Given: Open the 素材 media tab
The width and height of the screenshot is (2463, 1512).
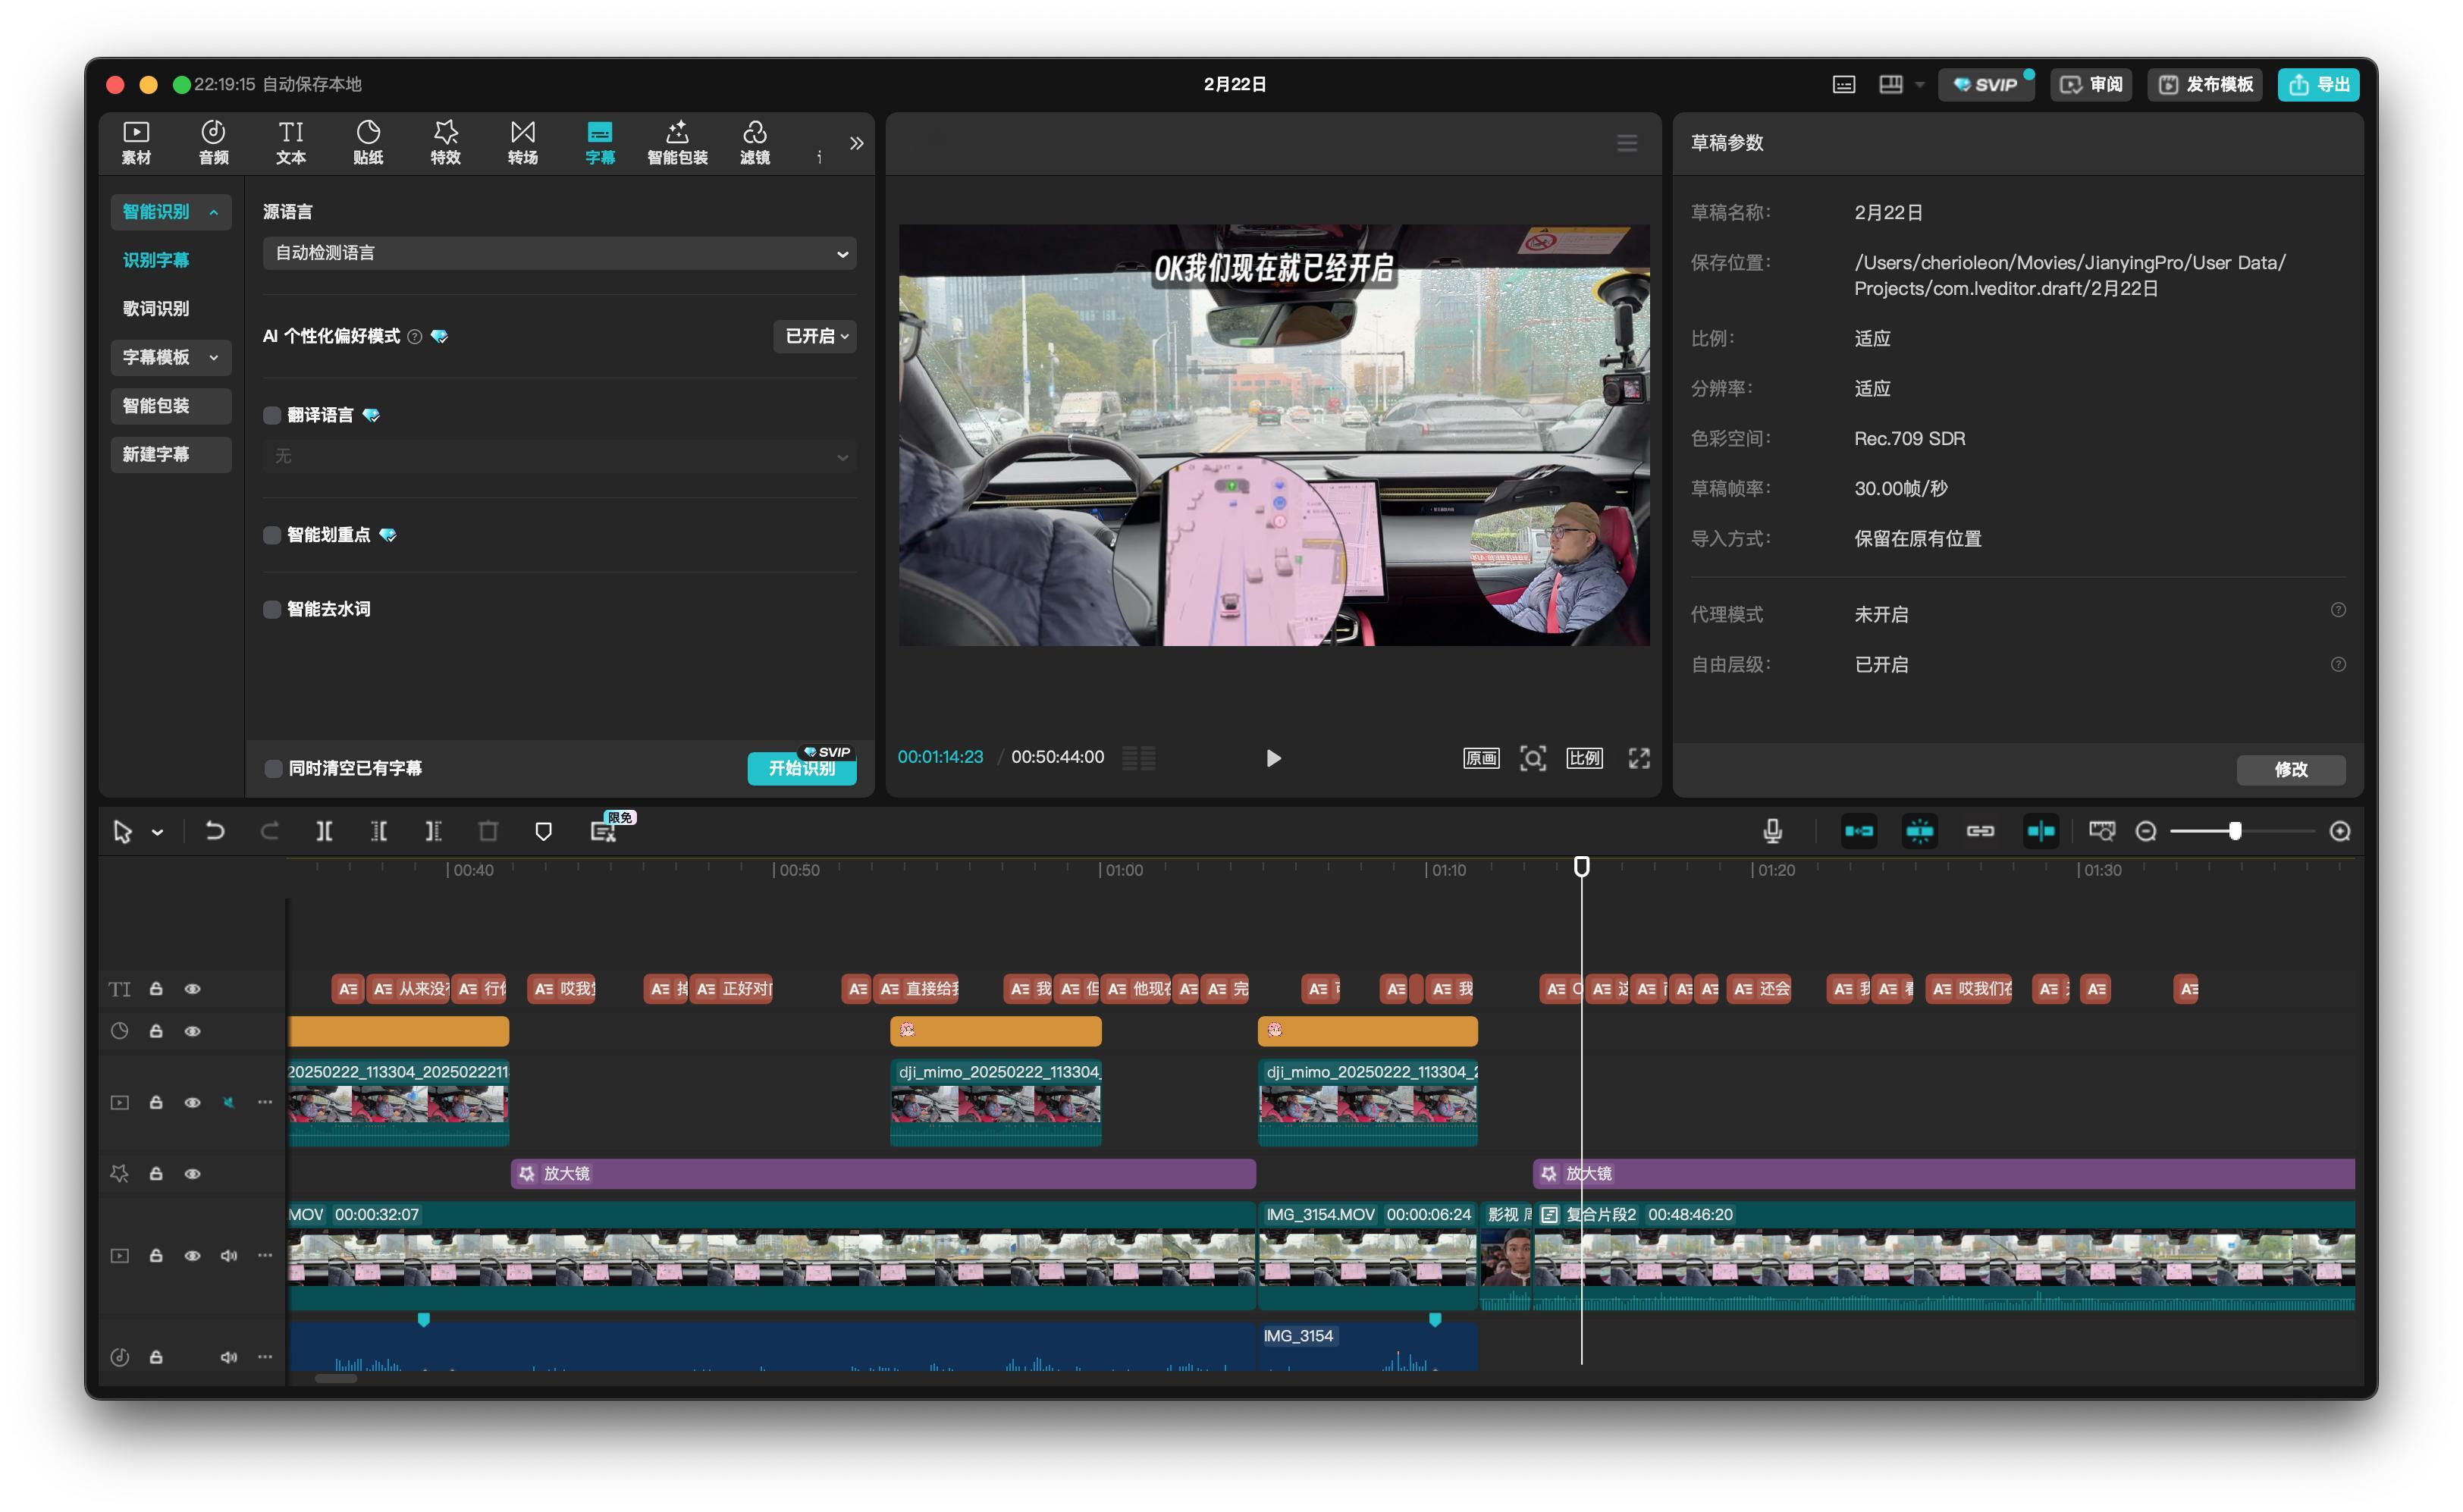Looking at the screenshot, I should click(136, 143).
